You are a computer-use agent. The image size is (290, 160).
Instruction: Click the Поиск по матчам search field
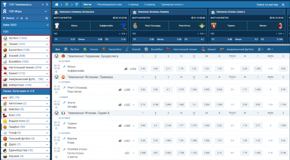tap(268, 5)
